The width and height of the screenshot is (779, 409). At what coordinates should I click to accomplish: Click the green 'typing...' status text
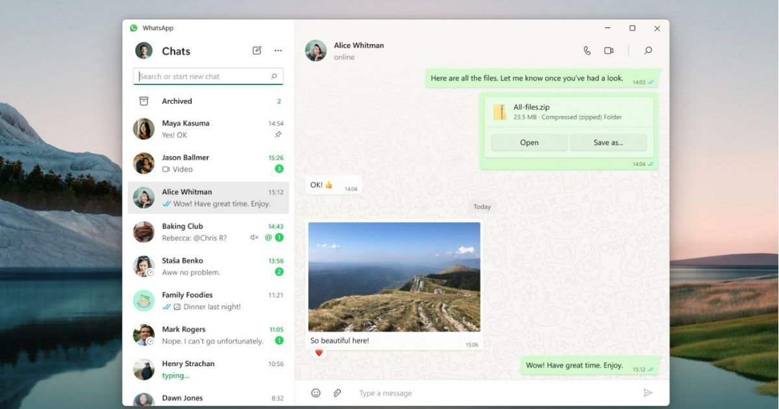tap(176, 376)
